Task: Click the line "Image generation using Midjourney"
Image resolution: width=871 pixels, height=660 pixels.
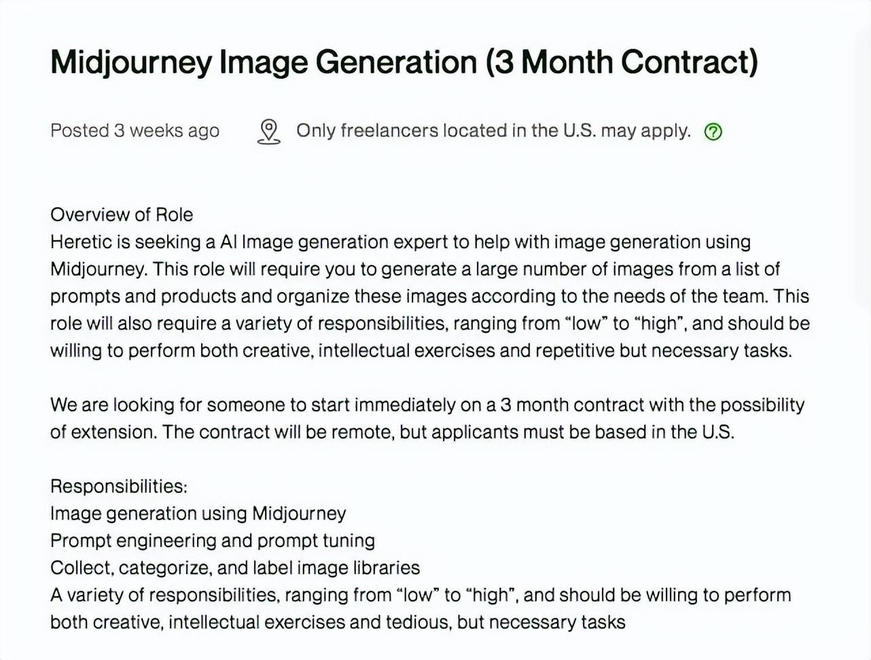Action: (198, 513)
